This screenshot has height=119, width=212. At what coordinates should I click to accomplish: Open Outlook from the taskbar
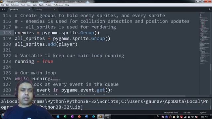pos(58,117)
